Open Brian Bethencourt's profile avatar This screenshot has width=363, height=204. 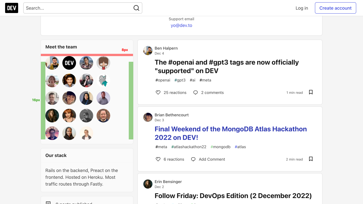(x=148, y=117)
